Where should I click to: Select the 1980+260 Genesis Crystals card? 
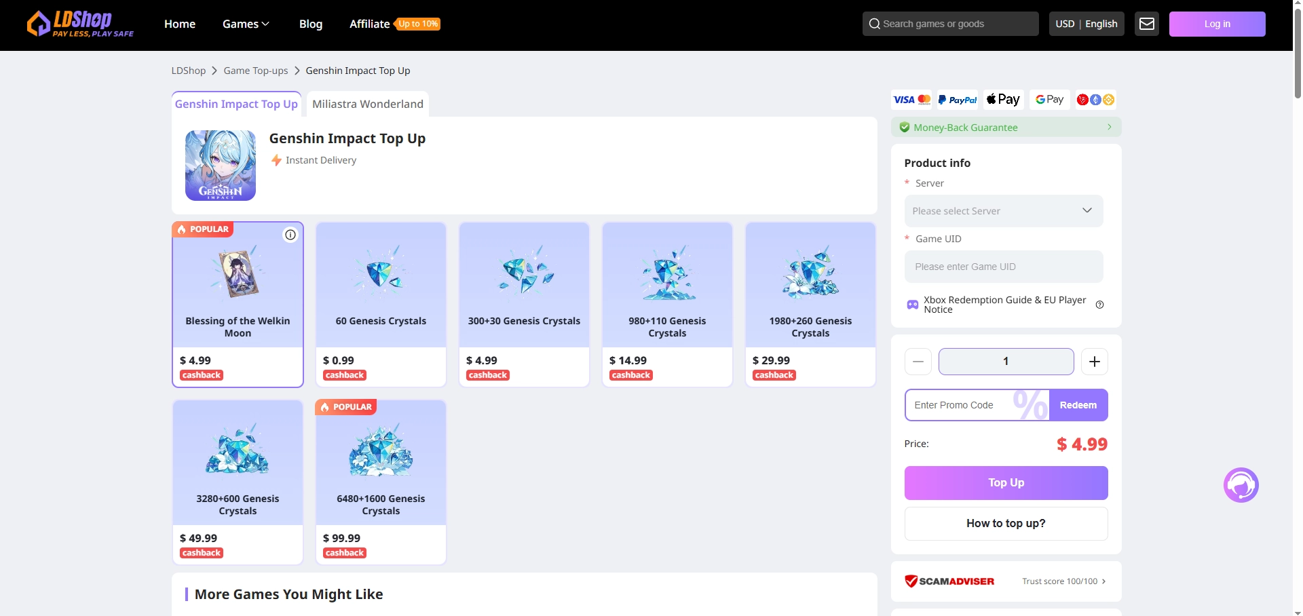click(x=810, y=305)
